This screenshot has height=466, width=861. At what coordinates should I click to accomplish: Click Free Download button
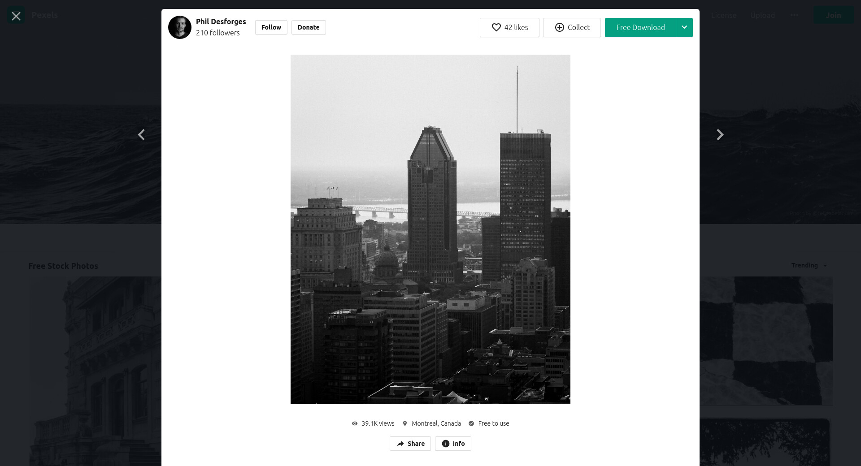point(640,27)
